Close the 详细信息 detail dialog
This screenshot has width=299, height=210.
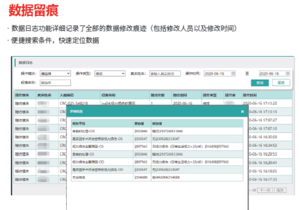(x=242, y=111)
